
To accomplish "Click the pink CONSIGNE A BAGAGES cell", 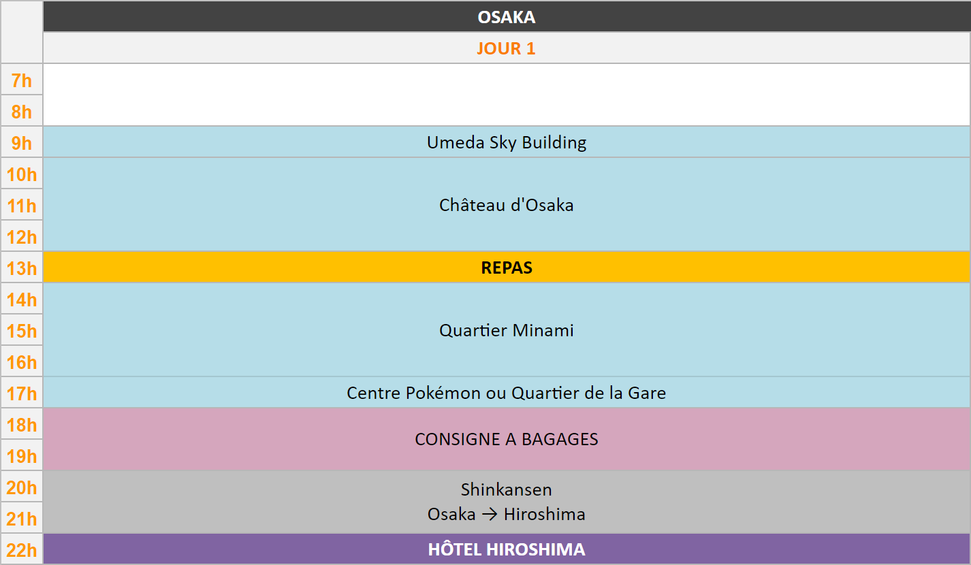I will [506, 439].
